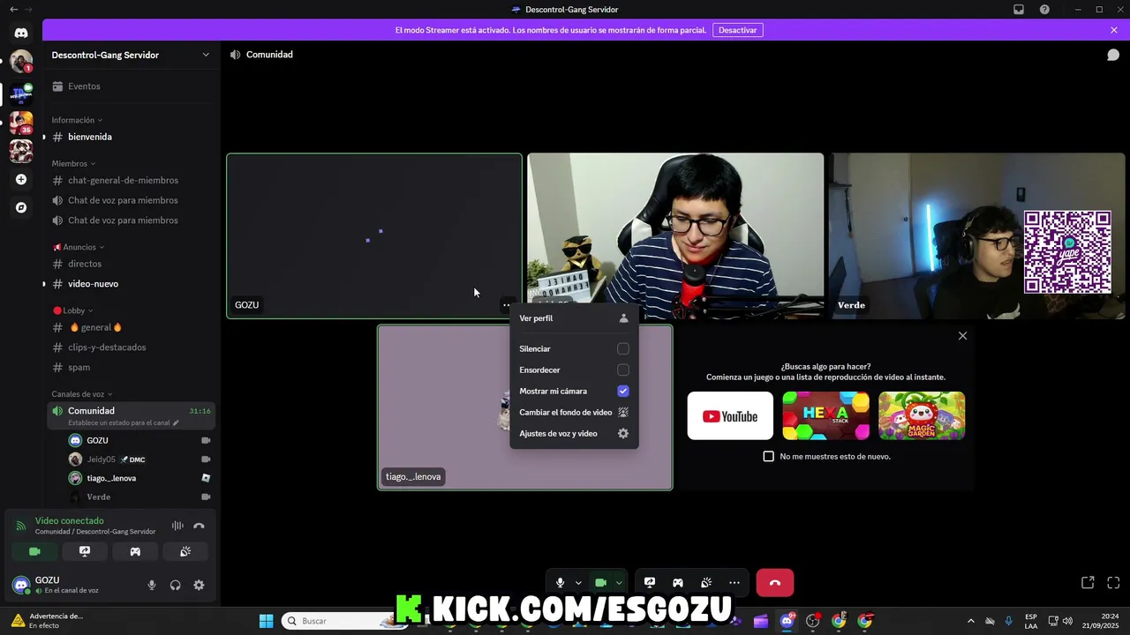Select tiago.__lenova video tile

525,407
